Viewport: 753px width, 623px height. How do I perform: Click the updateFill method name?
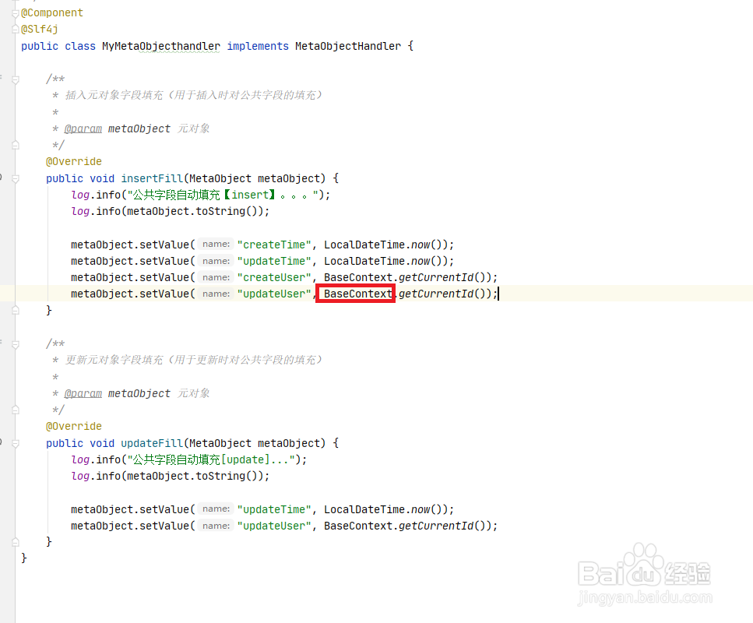click(152, 443)
